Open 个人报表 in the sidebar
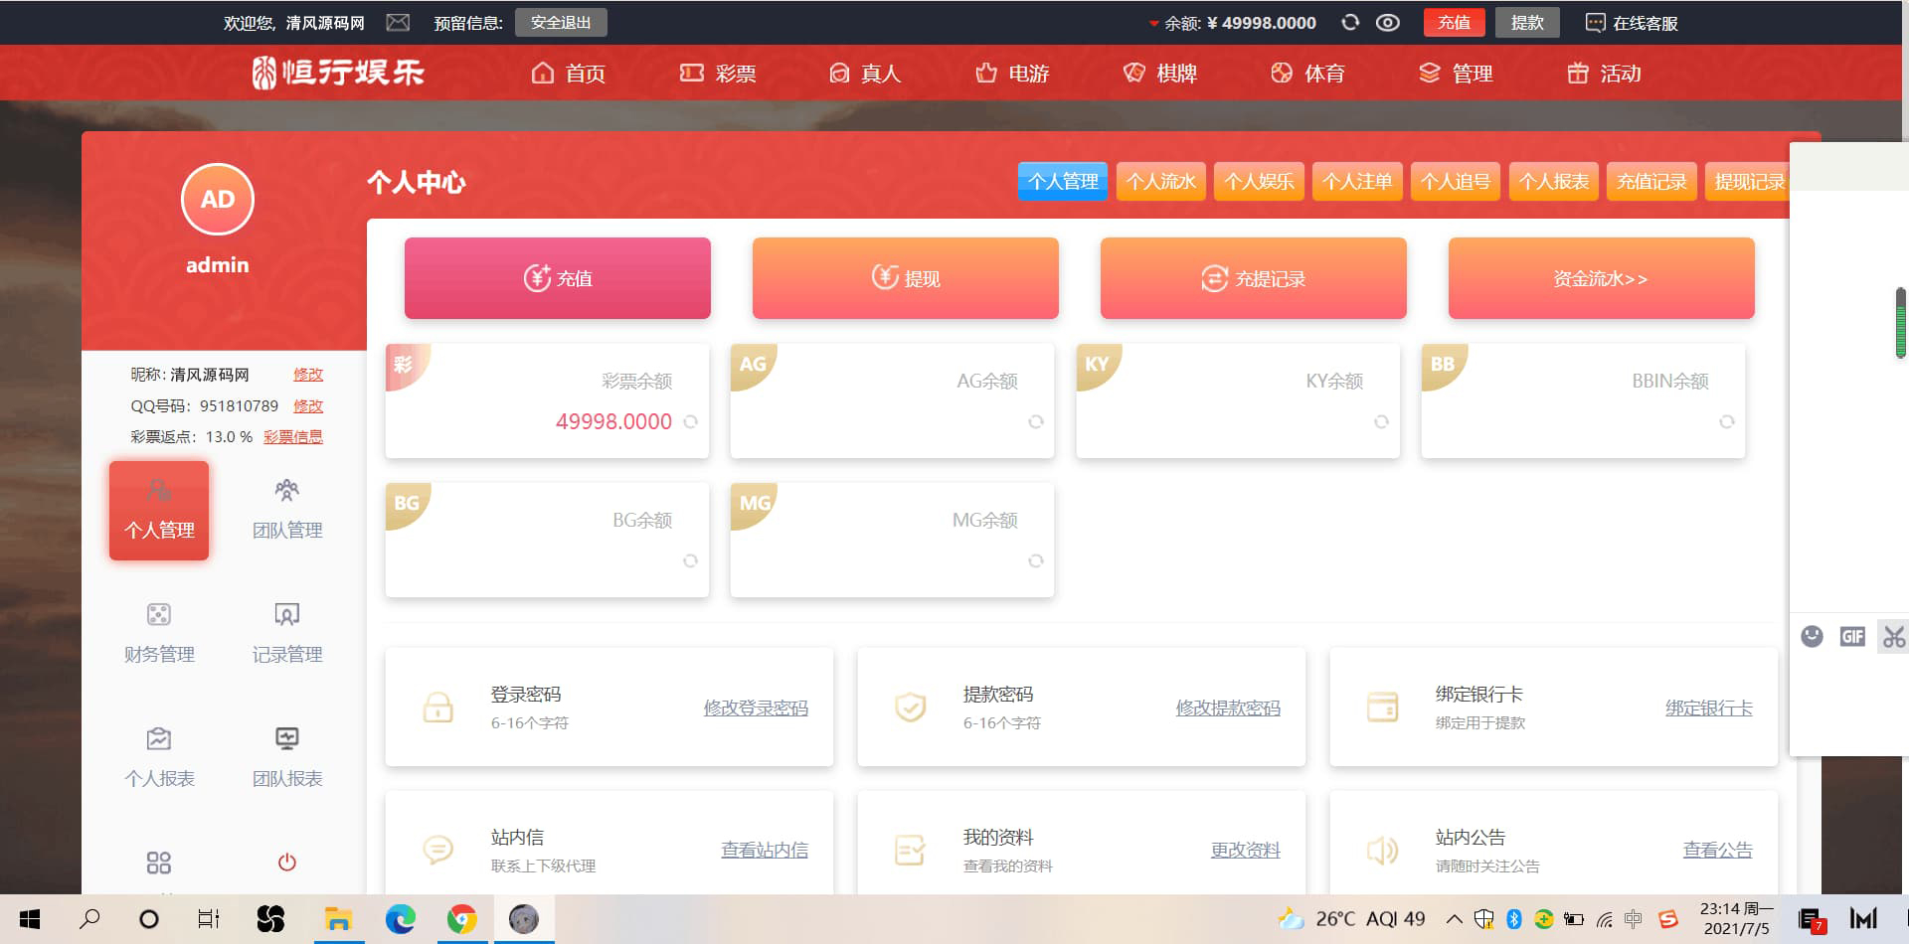This screenshot has width=1909, height=944. pos(159,757)
